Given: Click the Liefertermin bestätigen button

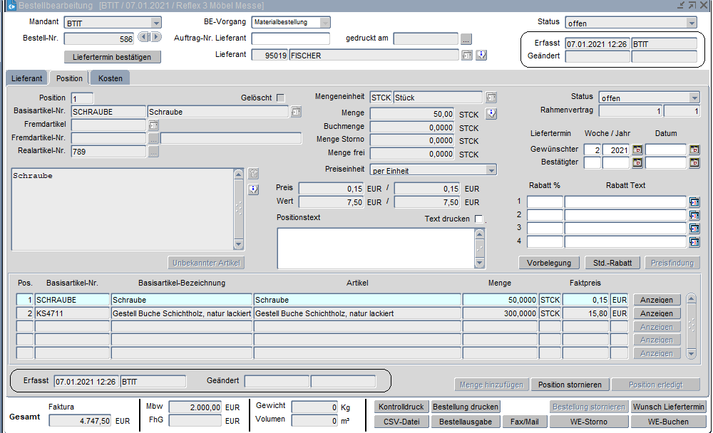Looking at the screenshot, I should (113, 56).
